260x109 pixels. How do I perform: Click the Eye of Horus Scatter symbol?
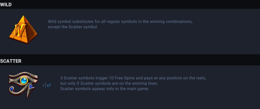coord(23,85)
